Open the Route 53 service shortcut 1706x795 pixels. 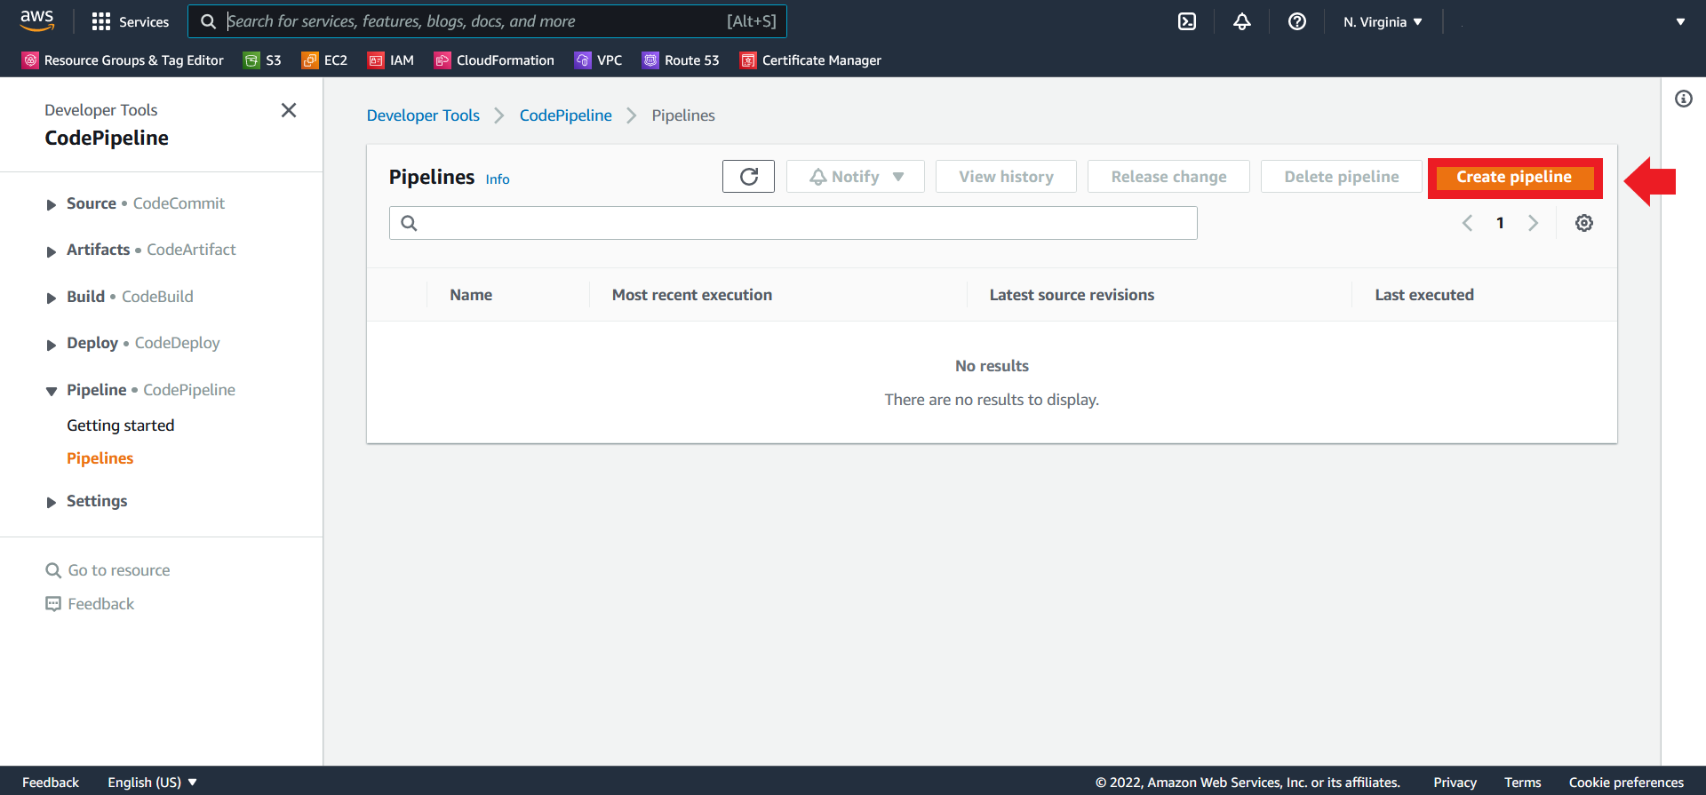(681, 60)
